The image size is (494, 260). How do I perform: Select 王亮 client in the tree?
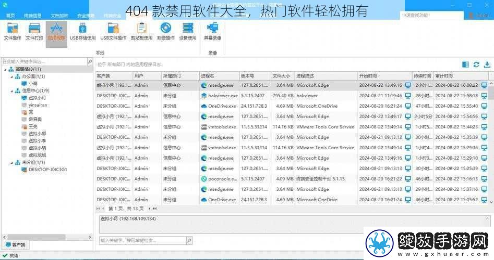pyautogui.click(x=33, y=126)
